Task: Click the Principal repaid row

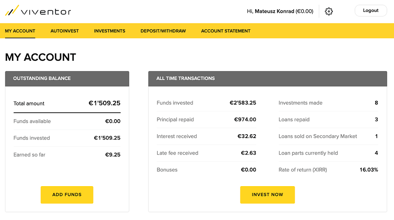Action: (206, 120)
